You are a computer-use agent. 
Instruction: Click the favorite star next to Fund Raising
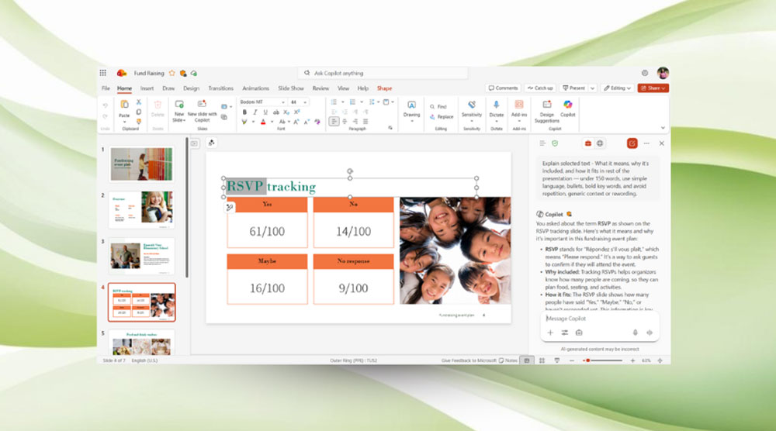(171, 73)
